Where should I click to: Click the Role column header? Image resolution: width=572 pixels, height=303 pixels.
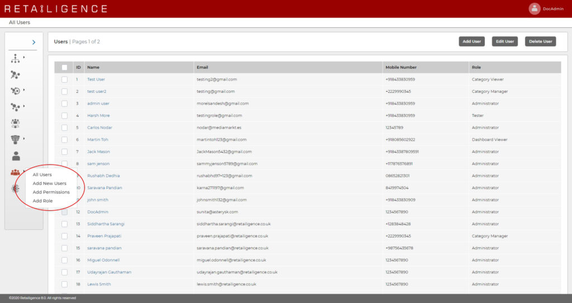[476, 67]
